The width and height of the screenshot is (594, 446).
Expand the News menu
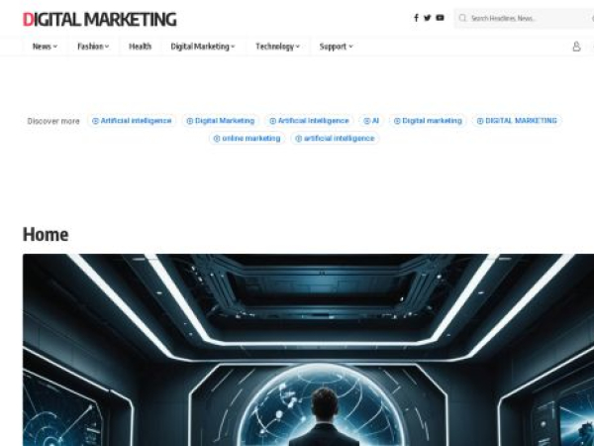pyautogui.click(x=45, y=47)
